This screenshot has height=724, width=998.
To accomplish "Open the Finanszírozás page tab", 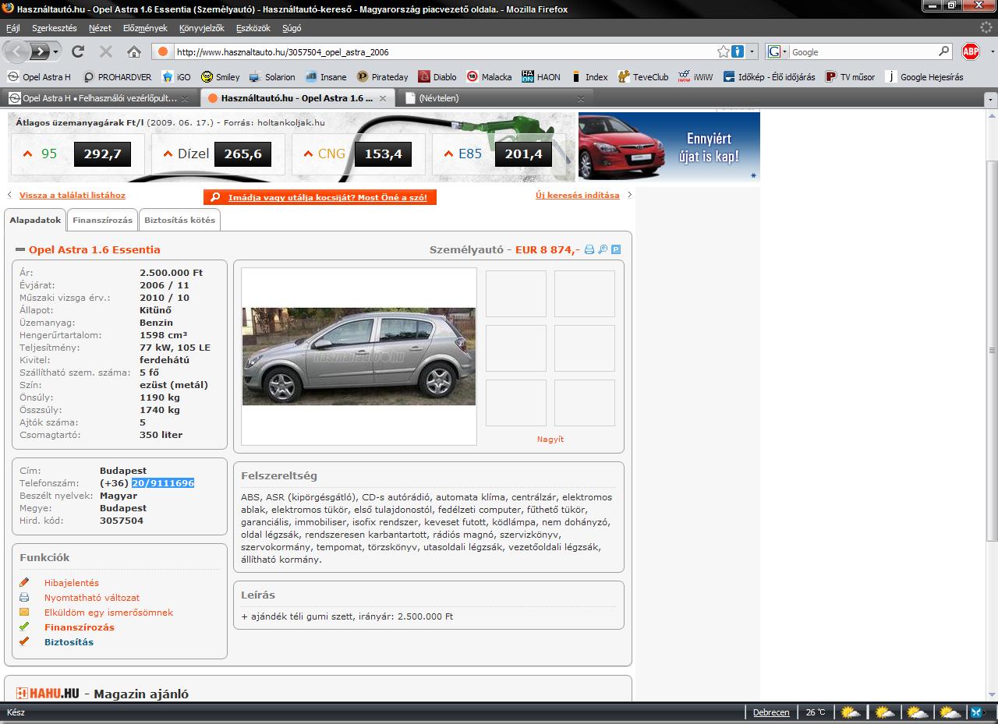I will pos(103,221).
